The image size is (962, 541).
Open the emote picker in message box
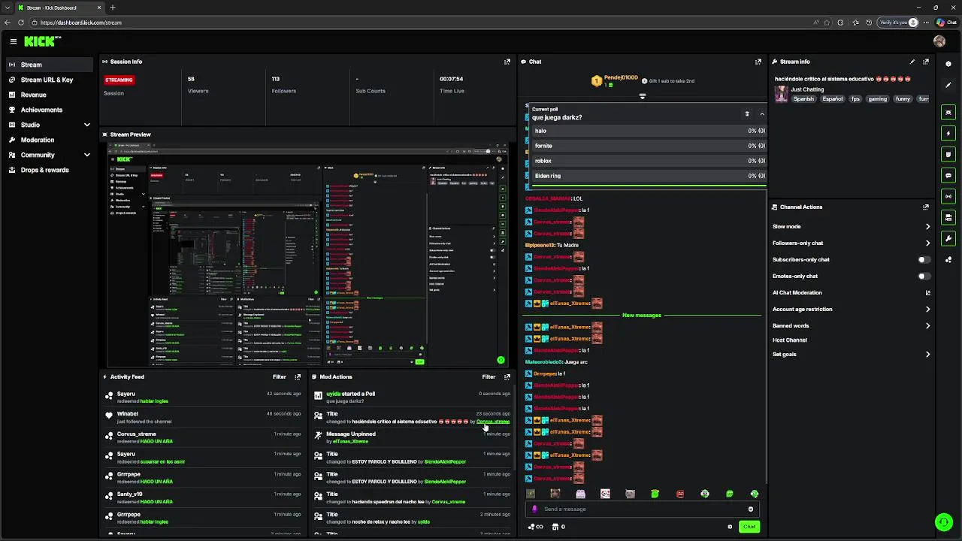pos(750,509)
